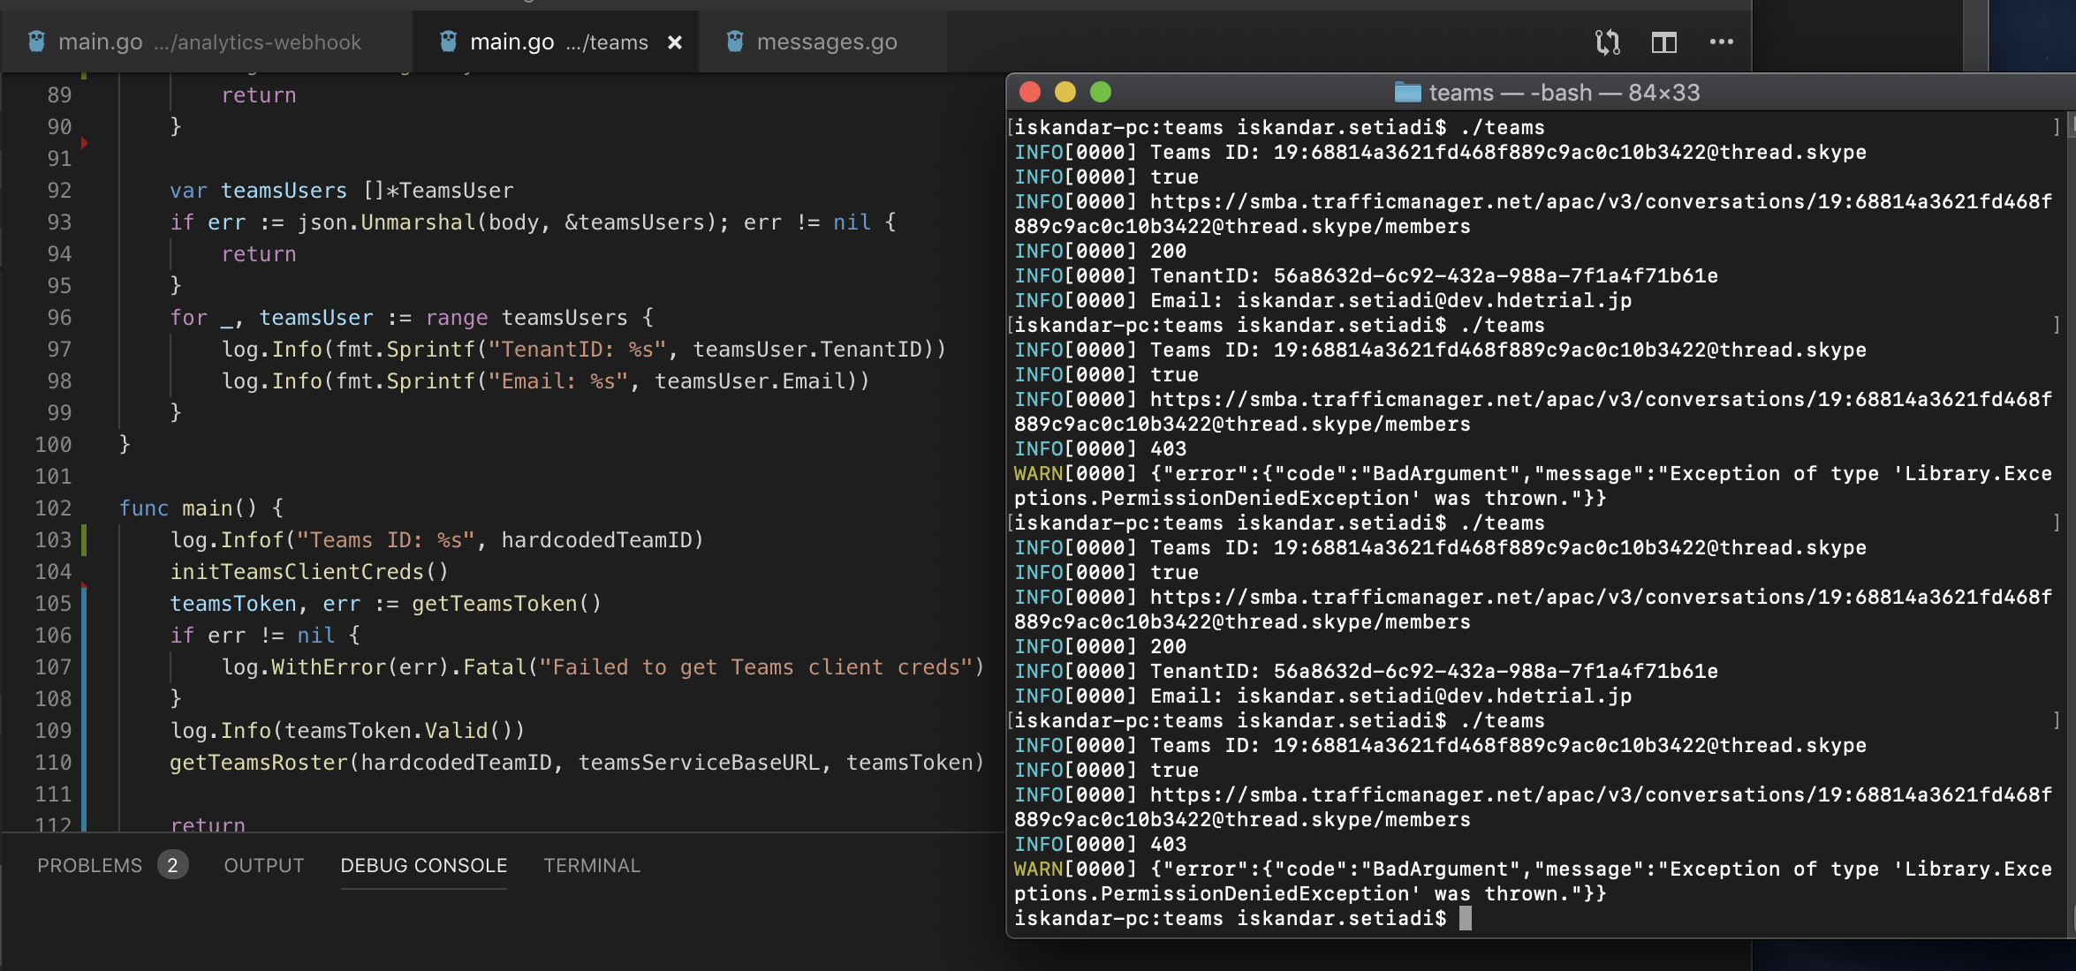Viewport: 2076px width, 971px height.
Task: Click the Open Changes compare icon
Action: (x=1607, y=41)
